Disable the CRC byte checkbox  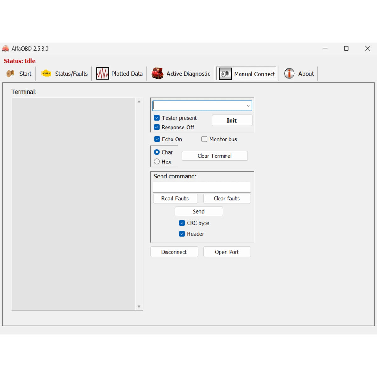pos(182,223)
